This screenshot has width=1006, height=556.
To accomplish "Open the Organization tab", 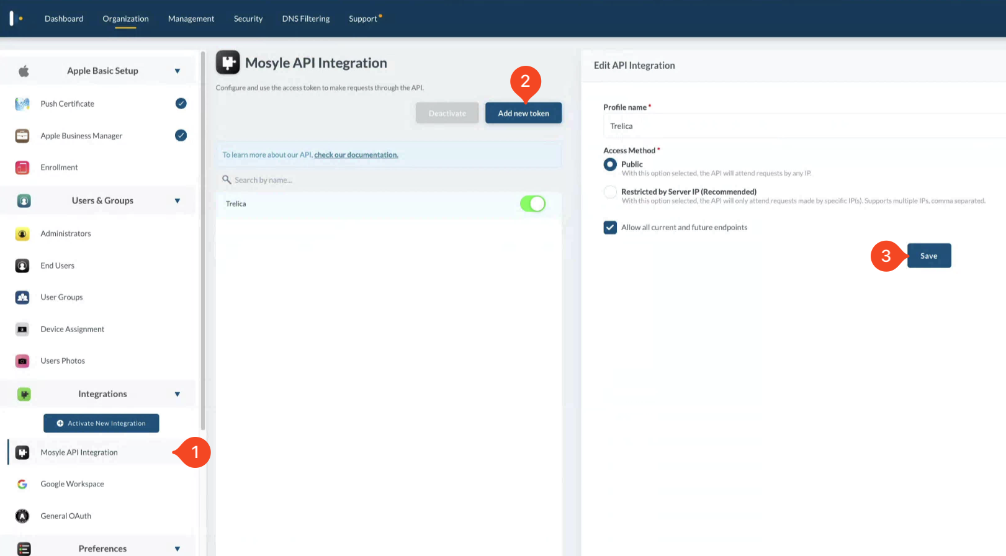I will coord(125,19).
